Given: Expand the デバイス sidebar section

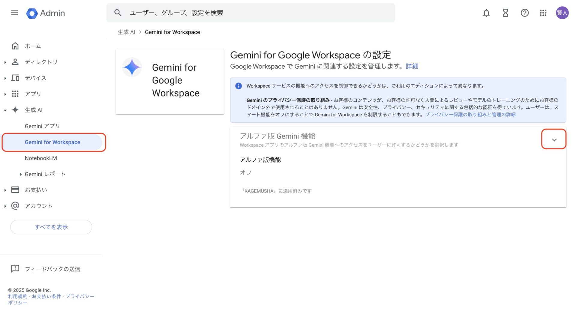Looking at the screenshot, I should [5, 78].
